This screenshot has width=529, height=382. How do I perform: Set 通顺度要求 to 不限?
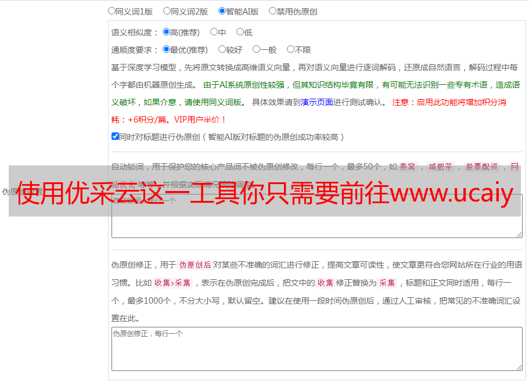click(x=290, y=49)
